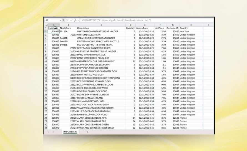This screenshot has width=247, height=151.
Task: Click the next sheet navigation arrow
Action: pos(53,132)
